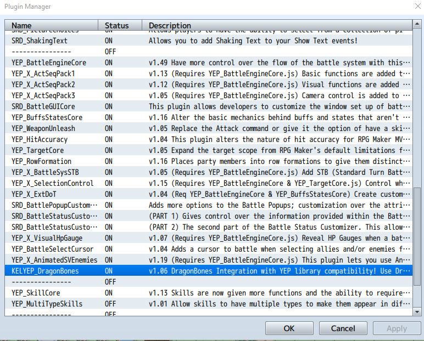
Task: Close the Plugin Manager window
Action: coord(418,6)
